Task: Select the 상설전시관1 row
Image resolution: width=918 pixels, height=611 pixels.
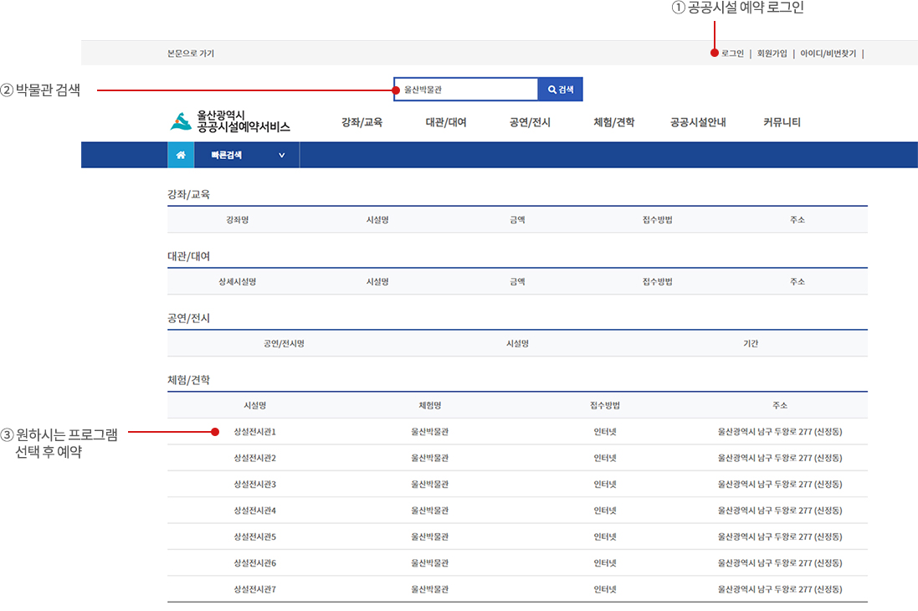Action: 517,432
